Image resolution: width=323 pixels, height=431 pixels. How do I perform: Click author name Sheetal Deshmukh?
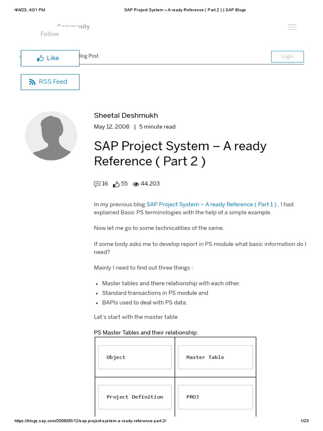[x=126, y=115]
